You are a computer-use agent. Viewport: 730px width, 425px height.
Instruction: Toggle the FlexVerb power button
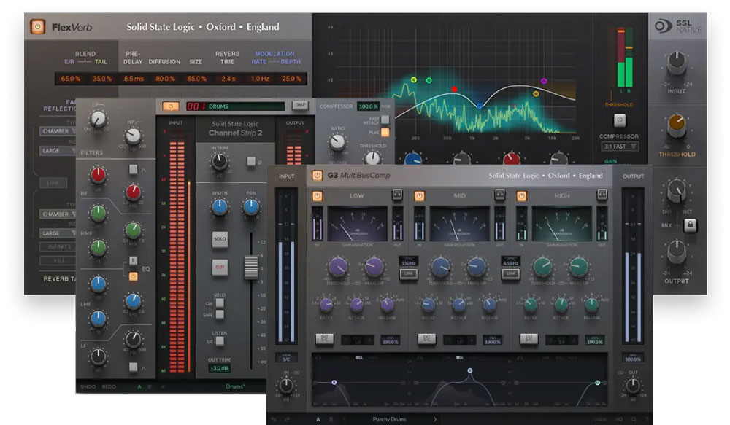(x=37, y=27)
